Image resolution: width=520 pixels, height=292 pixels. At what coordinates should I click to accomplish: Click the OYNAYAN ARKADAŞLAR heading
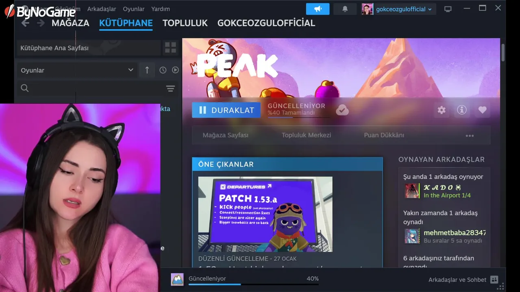tap(442, 159)
